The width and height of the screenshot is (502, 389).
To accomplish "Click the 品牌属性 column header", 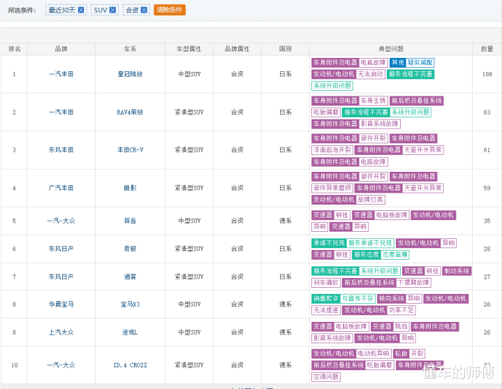I will pyautogui.click(x=237, y=49).
